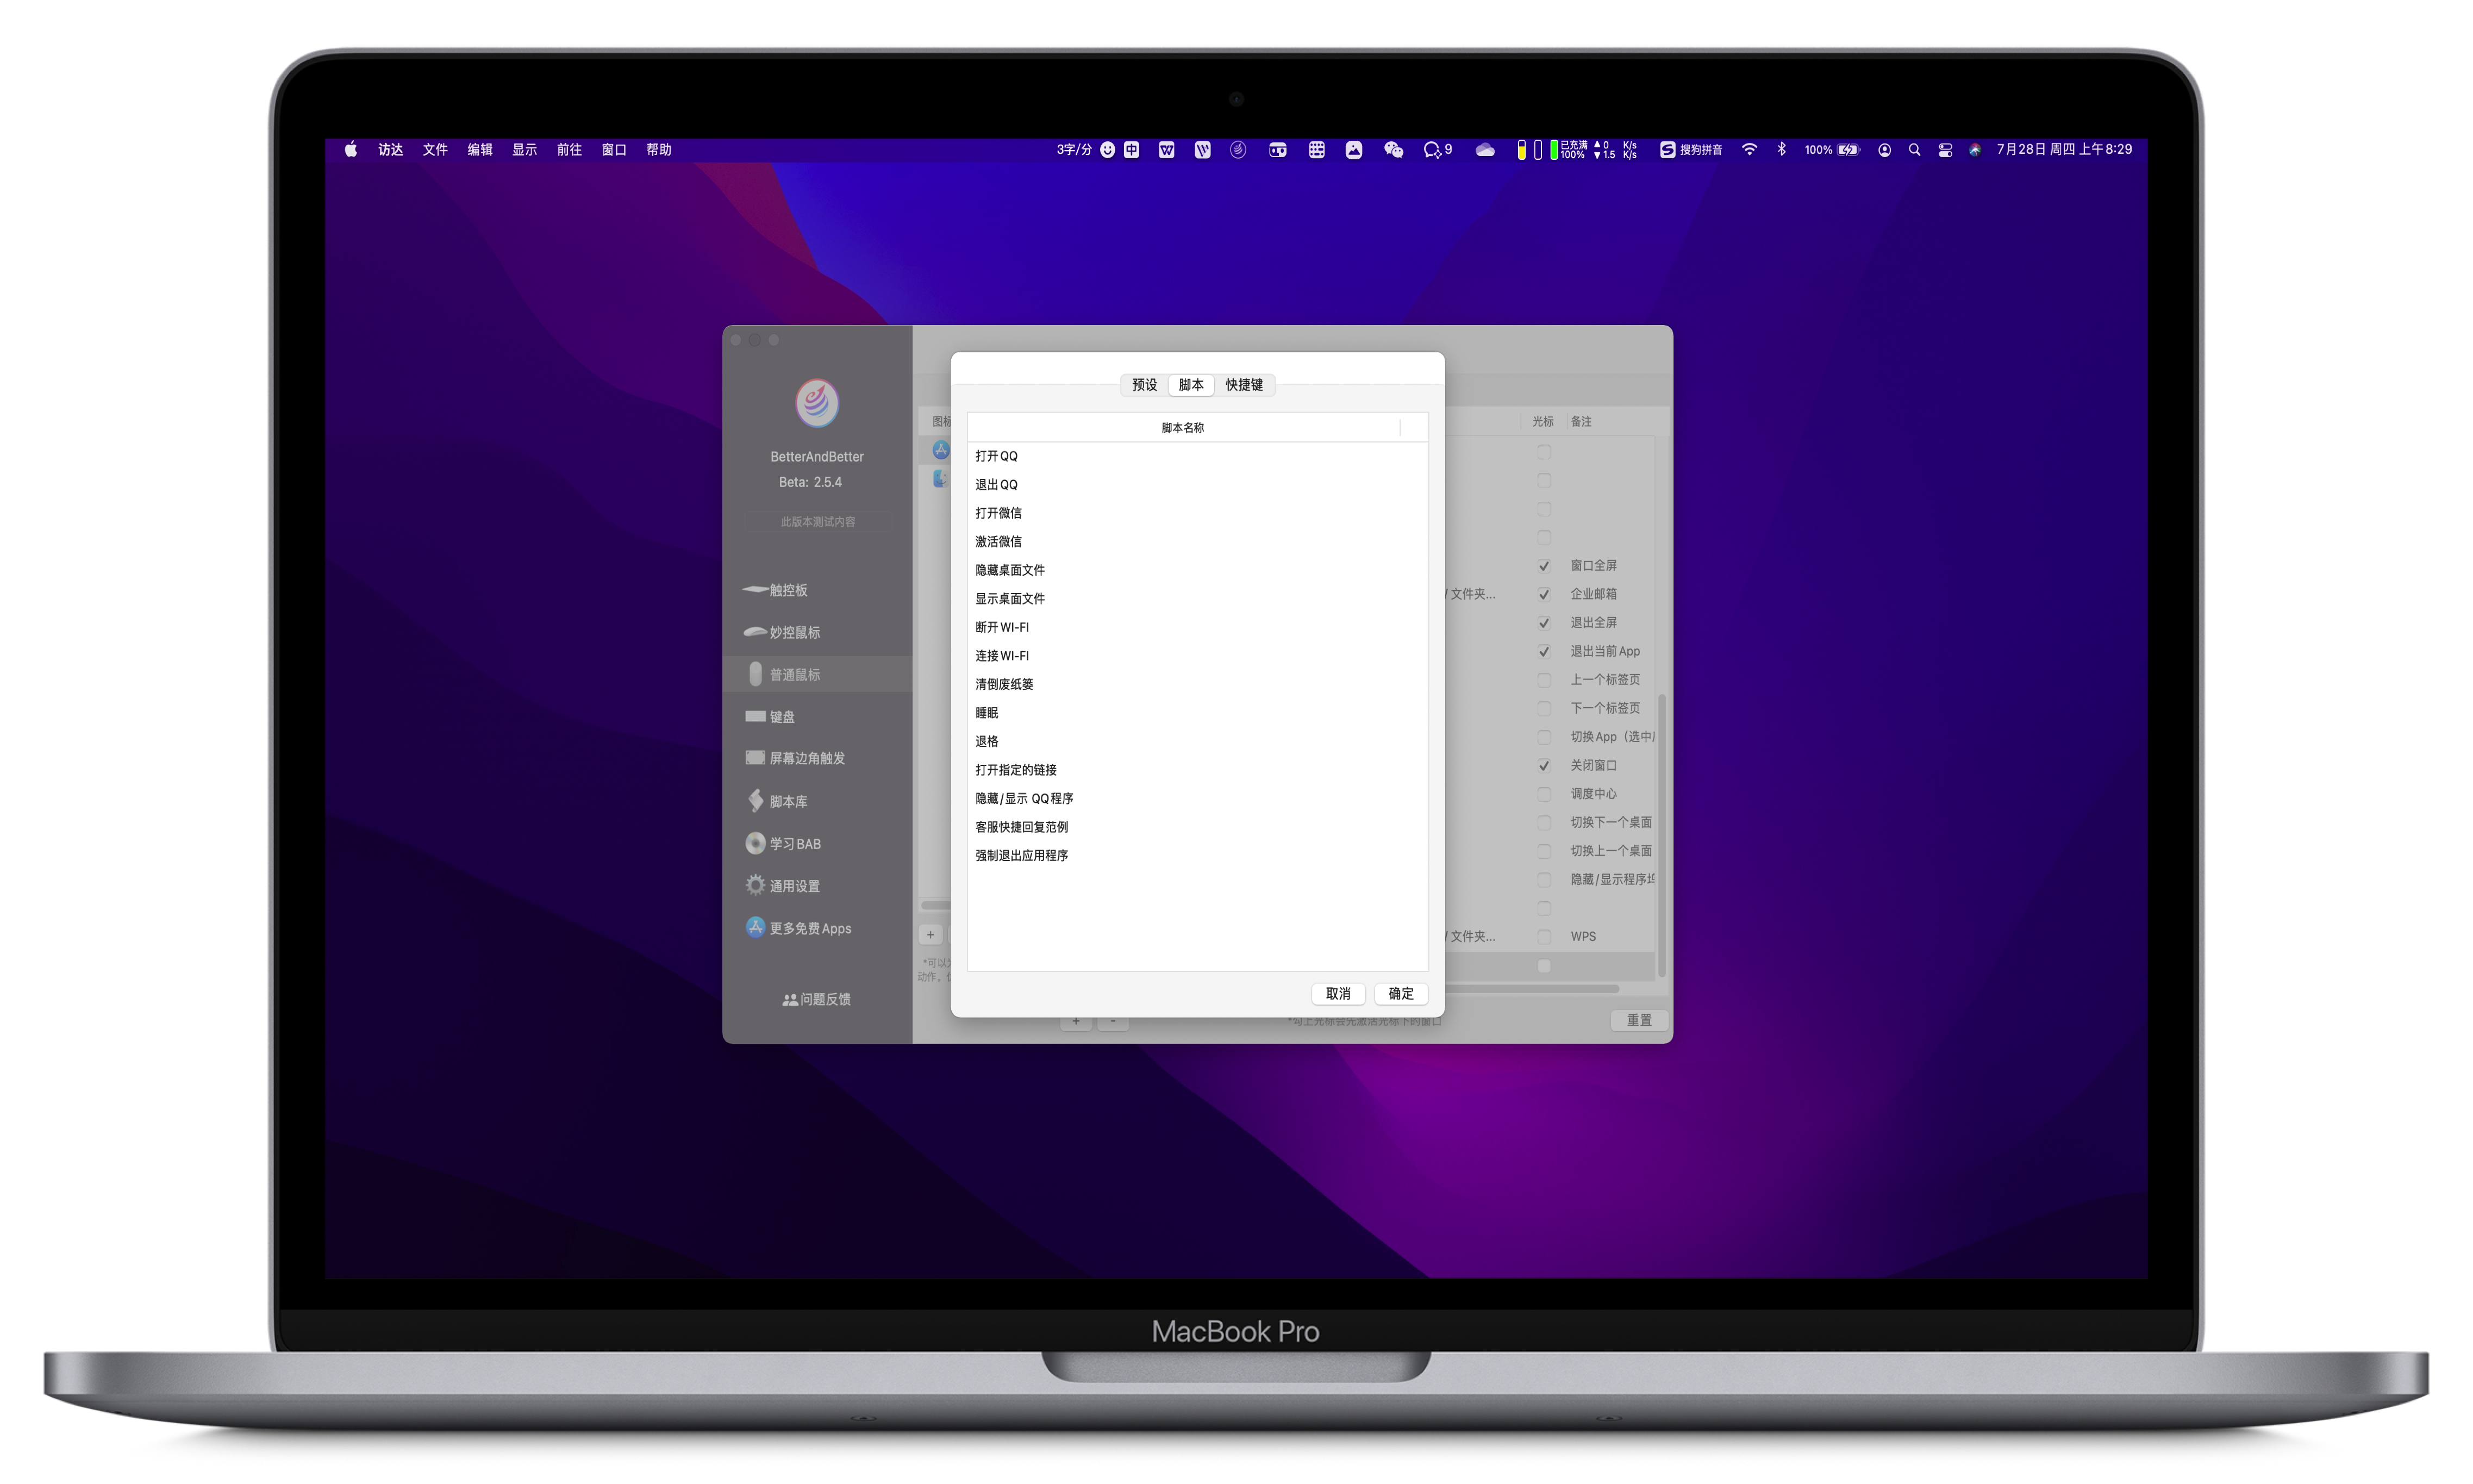
Task: Select the 显示桌面文件 script
Action: click(x=1197, y=599)
